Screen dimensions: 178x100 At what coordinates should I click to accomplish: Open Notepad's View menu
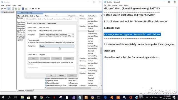pos(121,5)
